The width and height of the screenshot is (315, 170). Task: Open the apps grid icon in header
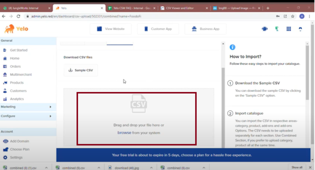click(x=289, y=29)
